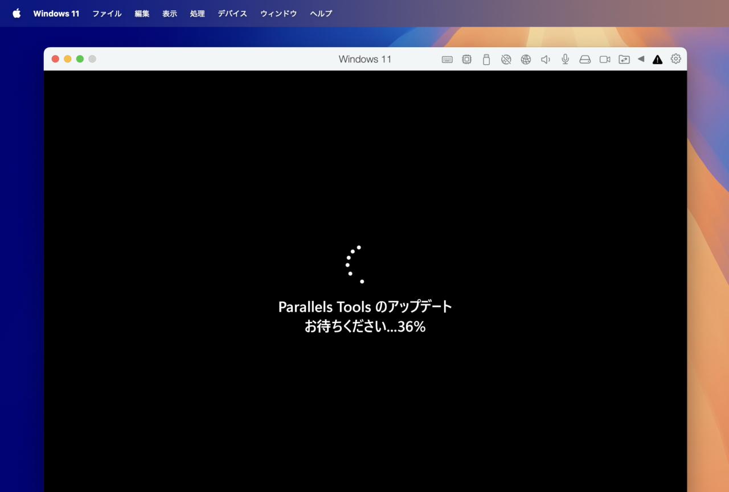Click the red close window button
Viewport: 729px width, 492px height.
click(x=55, y=59)
